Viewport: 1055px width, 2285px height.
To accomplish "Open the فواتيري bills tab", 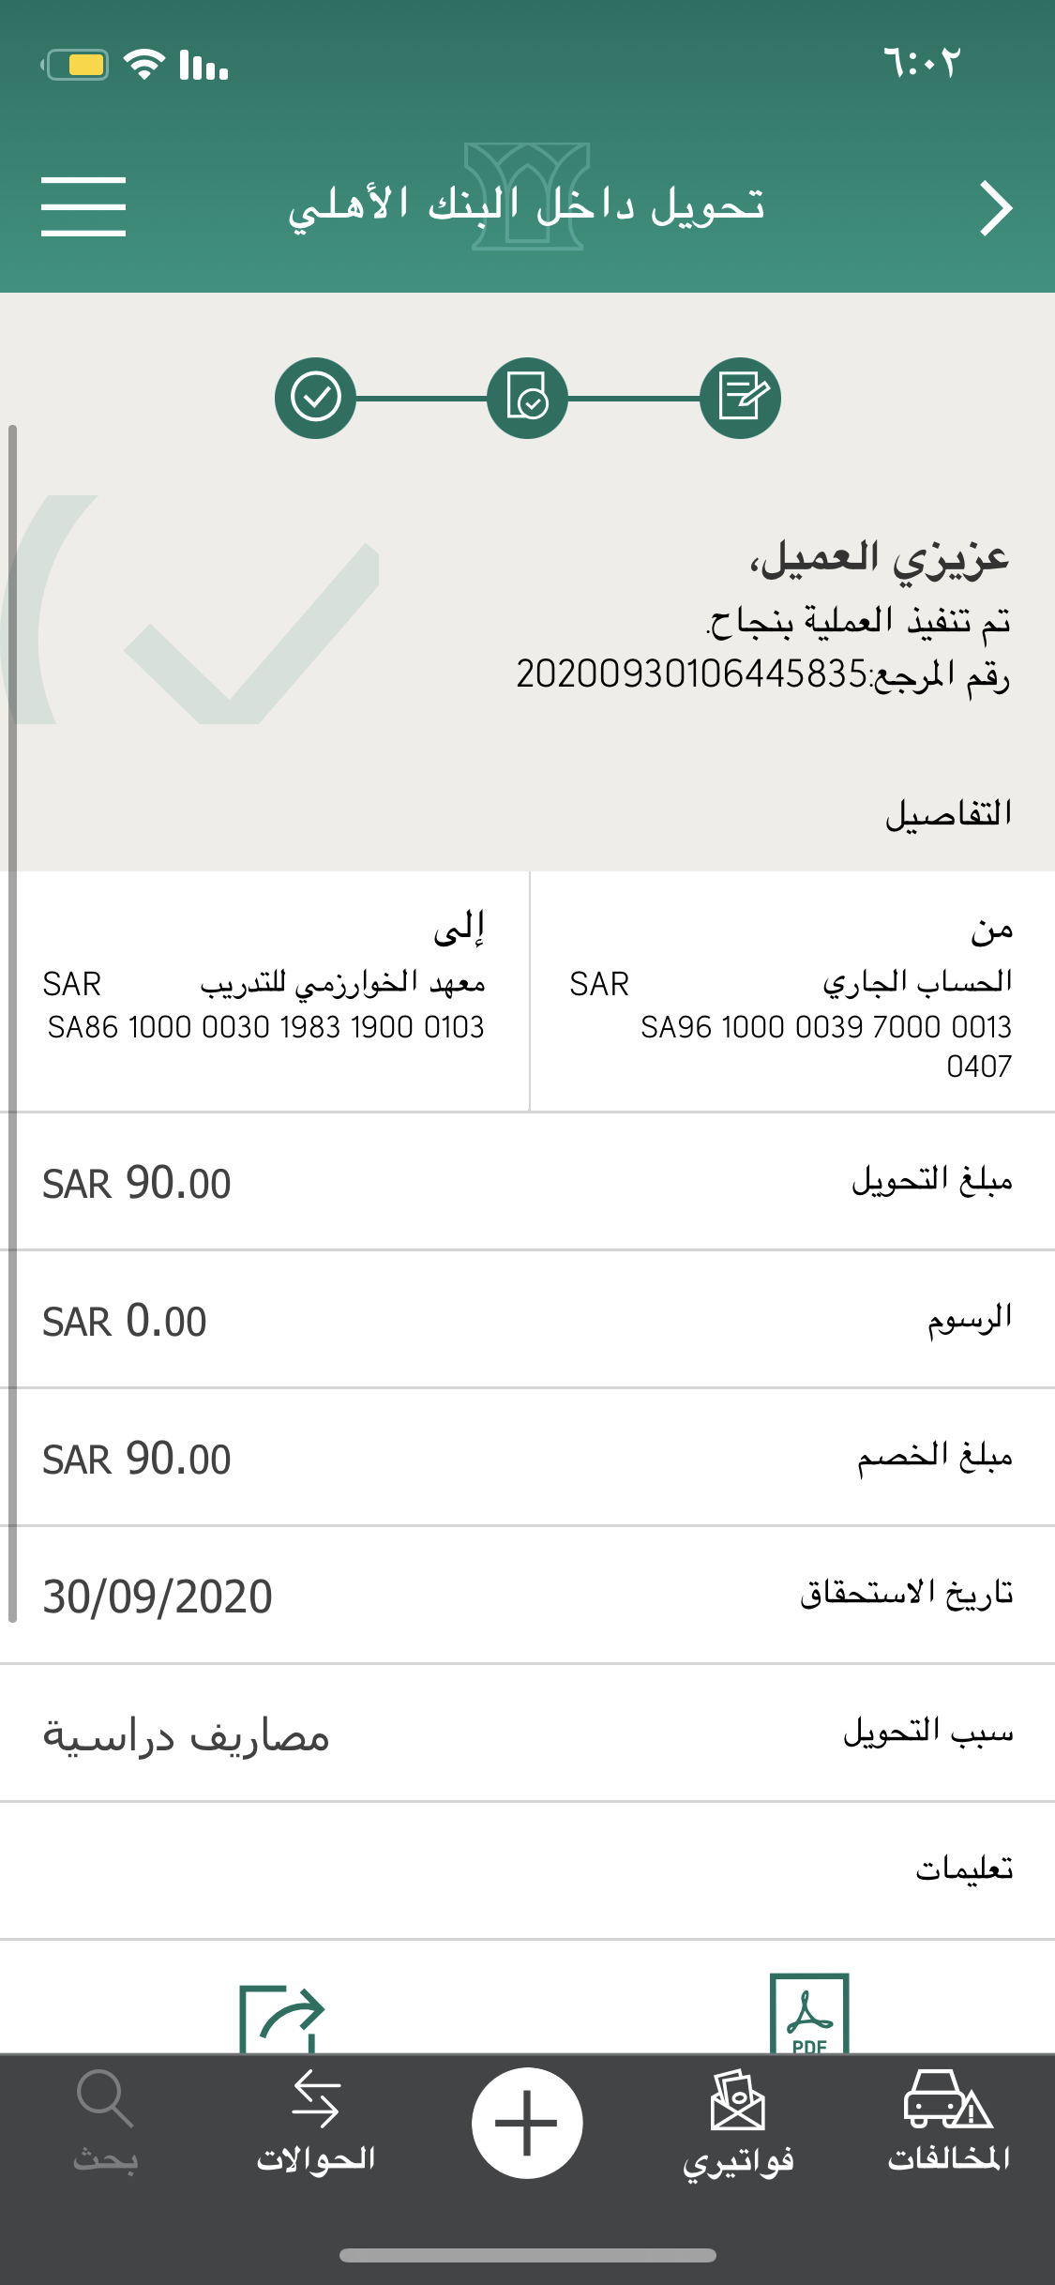I will (738, 2122).
